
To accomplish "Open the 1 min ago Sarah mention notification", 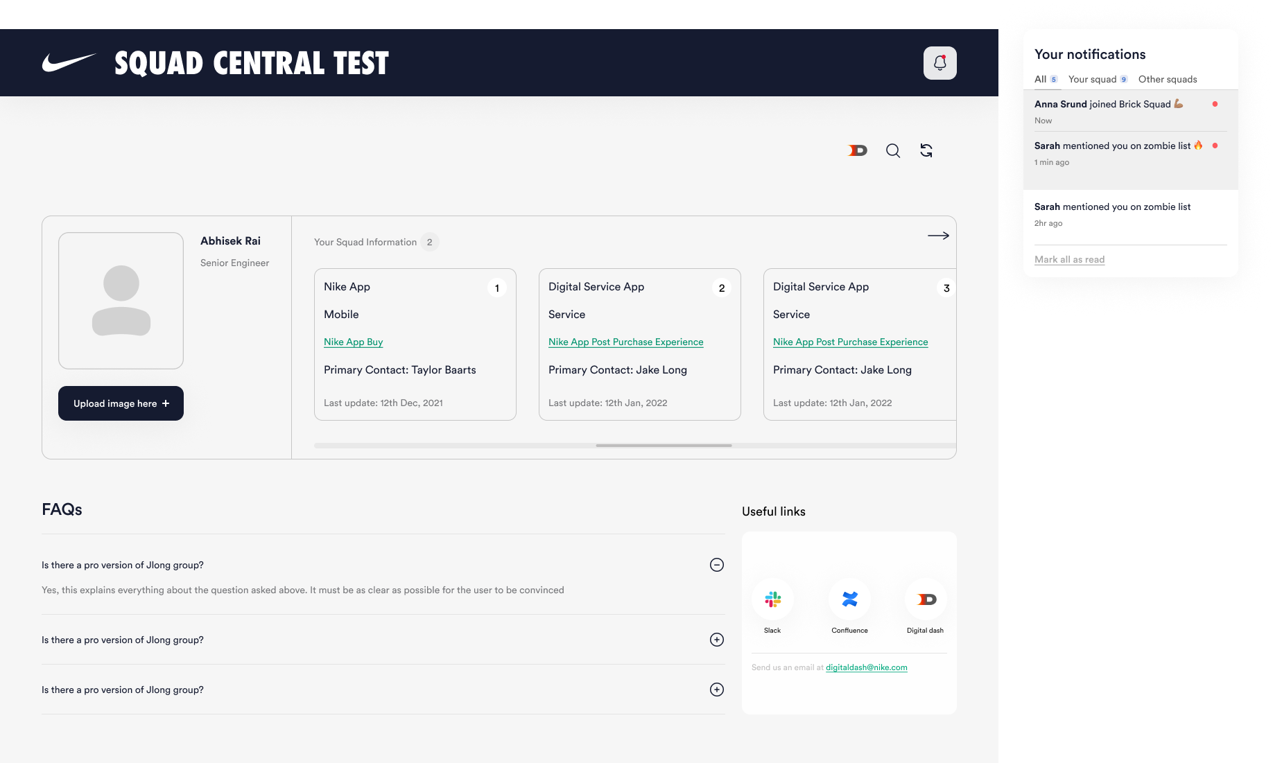I will [1130, 154].
